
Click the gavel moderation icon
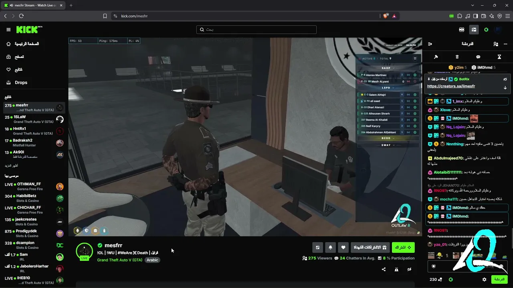pos(436,57)
